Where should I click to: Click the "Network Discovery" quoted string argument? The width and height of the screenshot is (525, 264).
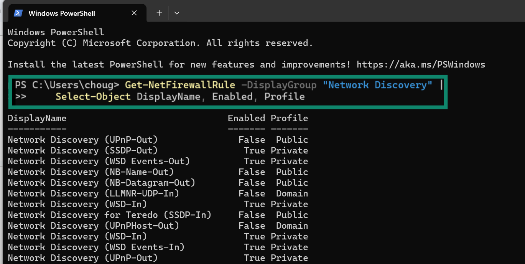click(x=378, y=85)
